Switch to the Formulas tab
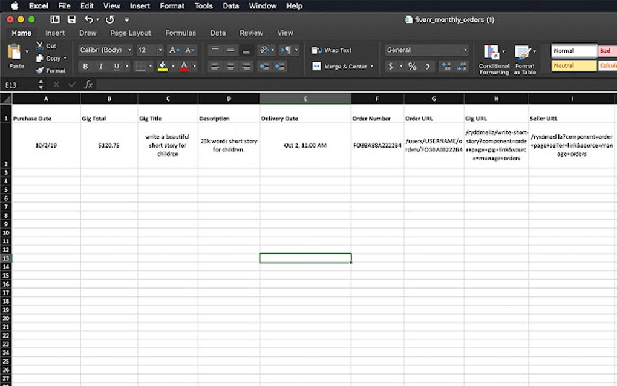 coord(180,33)
